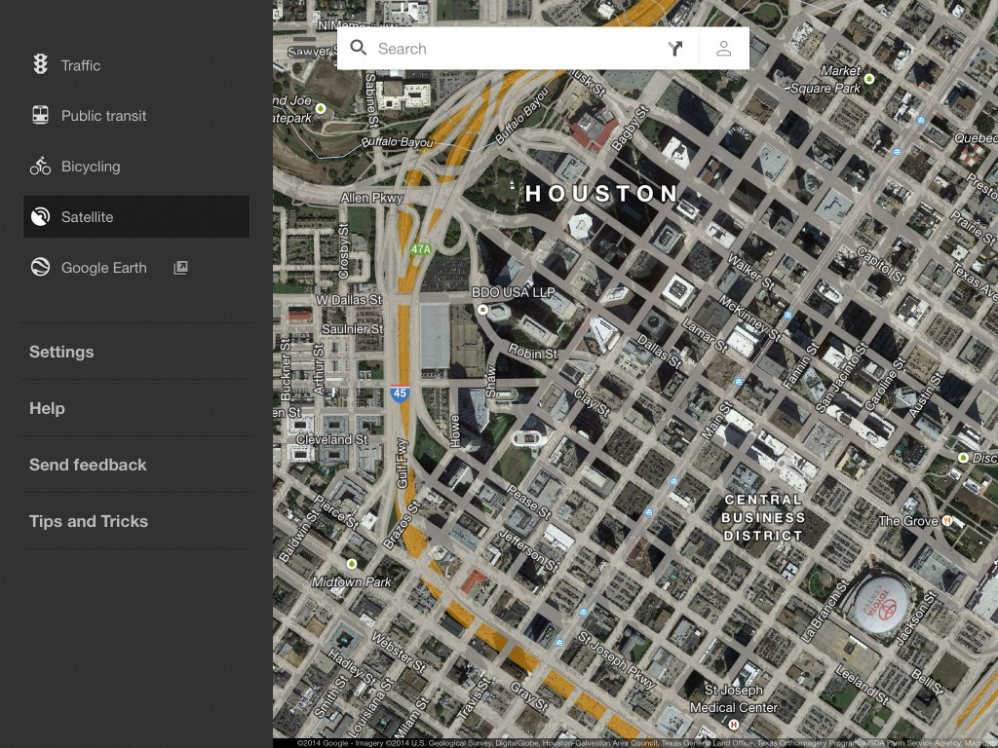The width and height of the screenshot is (998, 748).
Task: Click the Traffic light icon
Action: click(x=40, y=65)
